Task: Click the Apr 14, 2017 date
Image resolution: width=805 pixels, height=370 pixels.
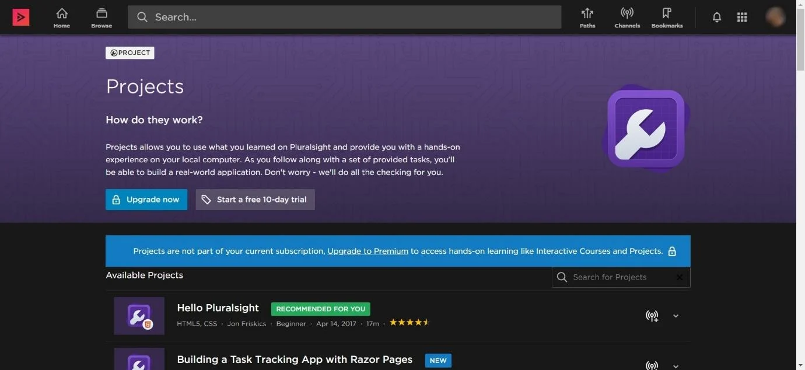Action: [336, 323]
